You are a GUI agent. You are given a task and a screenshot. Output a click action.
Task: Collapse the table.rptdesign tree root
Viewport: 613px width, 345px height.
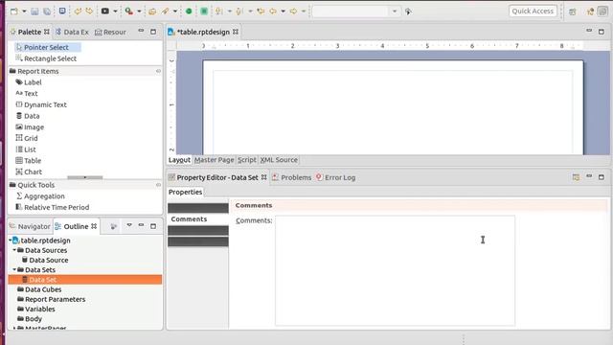coord(11,241)
